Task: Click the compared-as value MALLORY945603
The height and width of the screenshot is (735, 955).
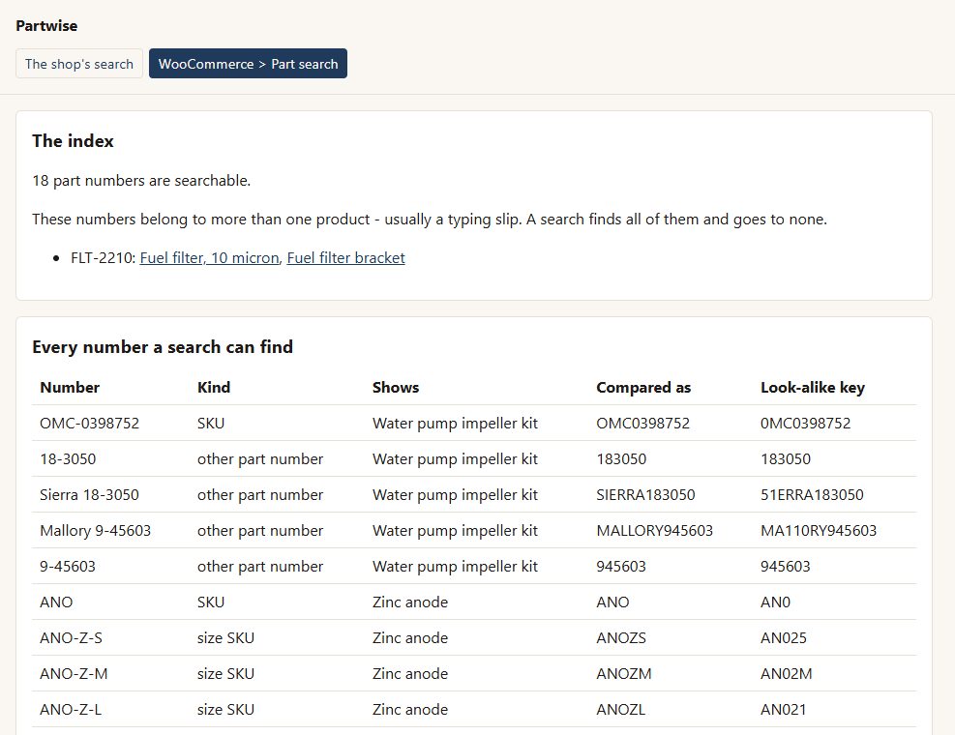Action: [655, 530]
